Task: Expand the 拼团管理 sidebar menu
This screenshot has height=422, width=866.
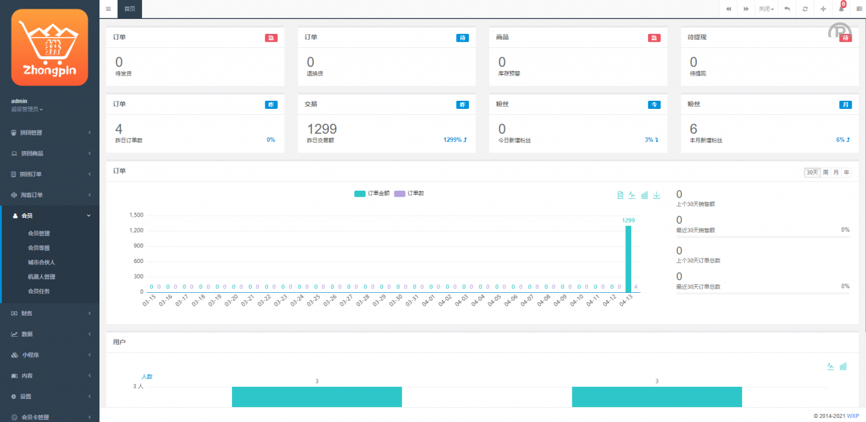Action: coord(49,133)
